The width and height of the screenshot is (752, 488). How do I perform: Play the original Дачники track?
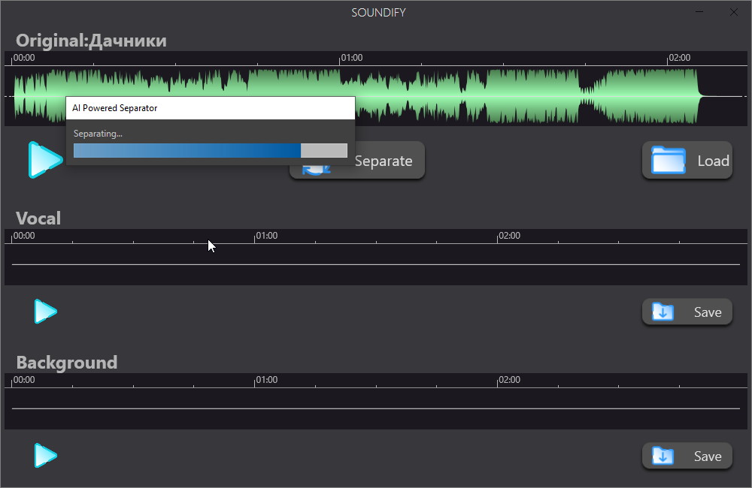(x=46, y=159)
